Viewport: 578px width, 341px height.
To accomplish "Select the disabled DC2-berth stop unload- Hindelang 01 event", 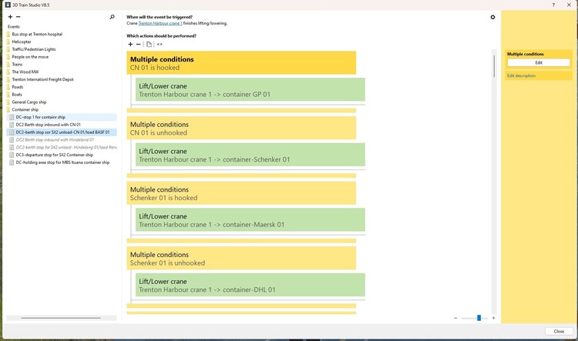I will tap(62, 147).
